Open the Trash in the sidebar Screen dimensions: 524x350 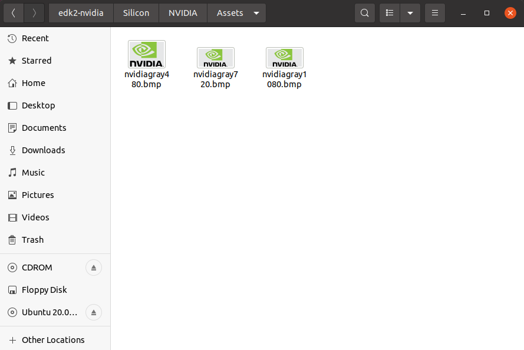32,240
